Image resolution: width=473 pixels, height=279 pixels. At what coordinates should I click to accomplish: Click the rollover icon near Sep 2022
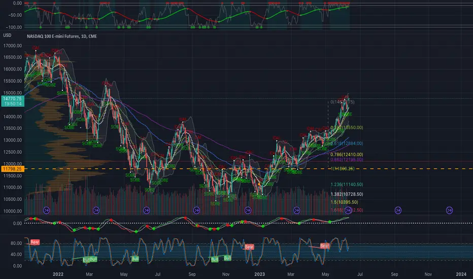[197, 210]
